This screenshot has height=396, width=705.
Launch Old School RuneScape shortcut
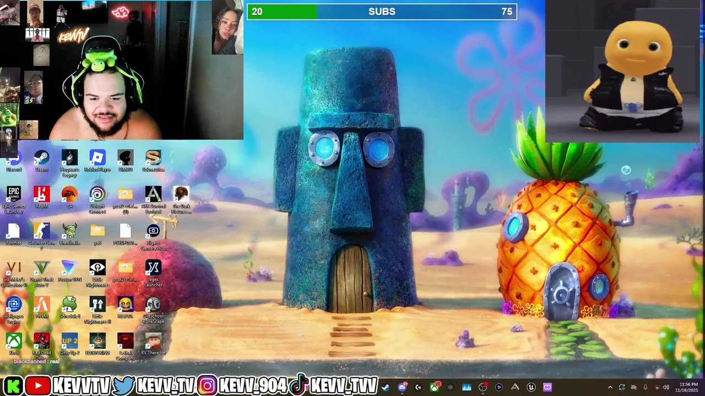click(153, 311)
